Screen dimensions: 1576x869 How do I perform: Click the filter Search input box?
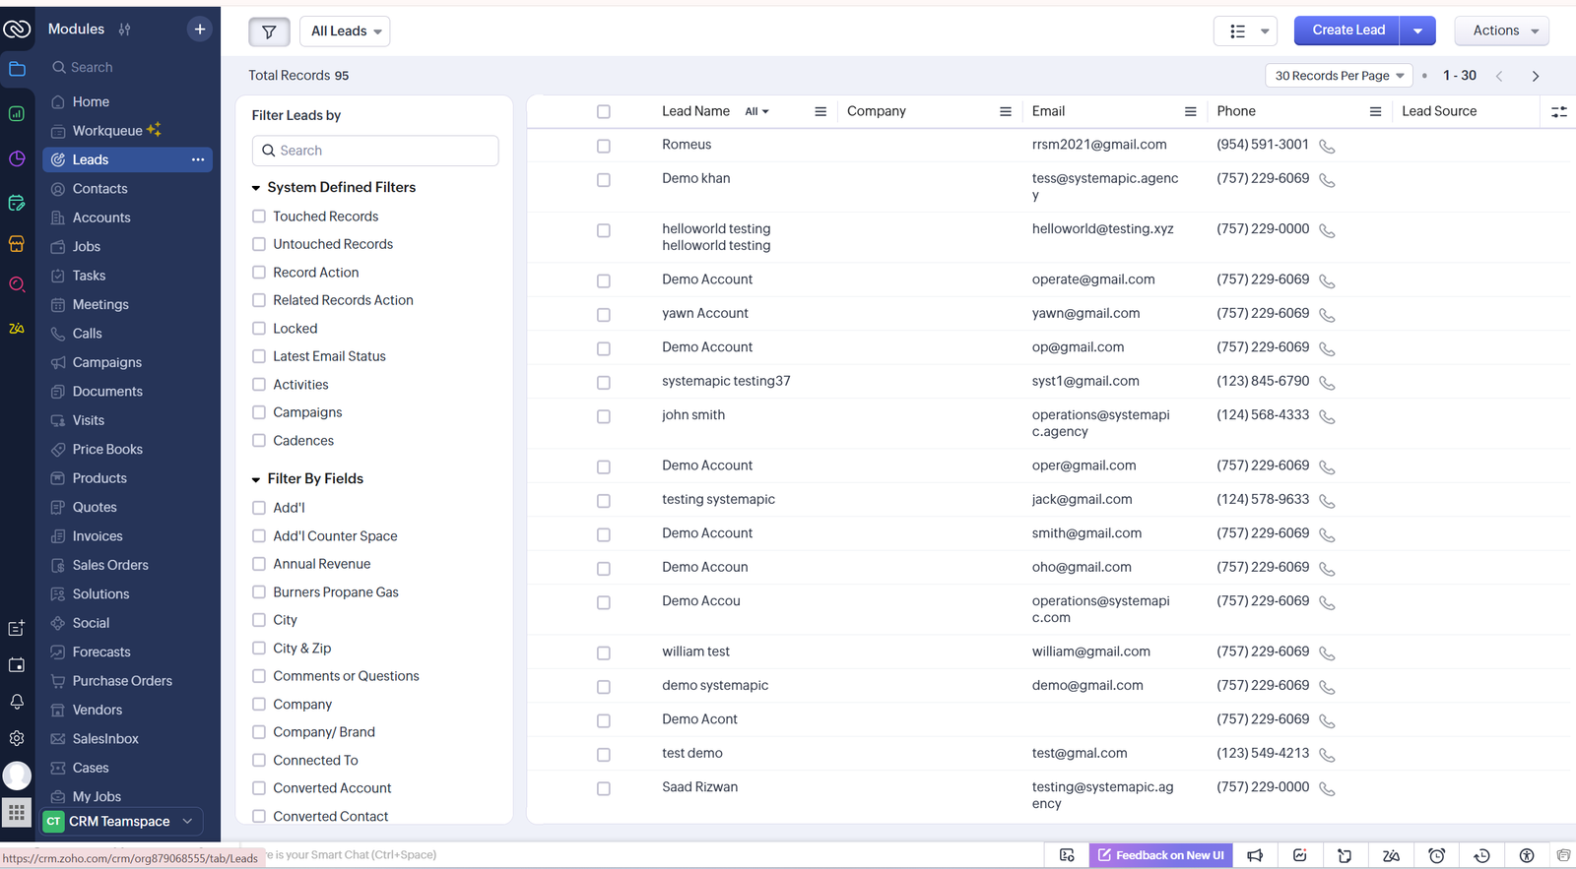[375, 151]
